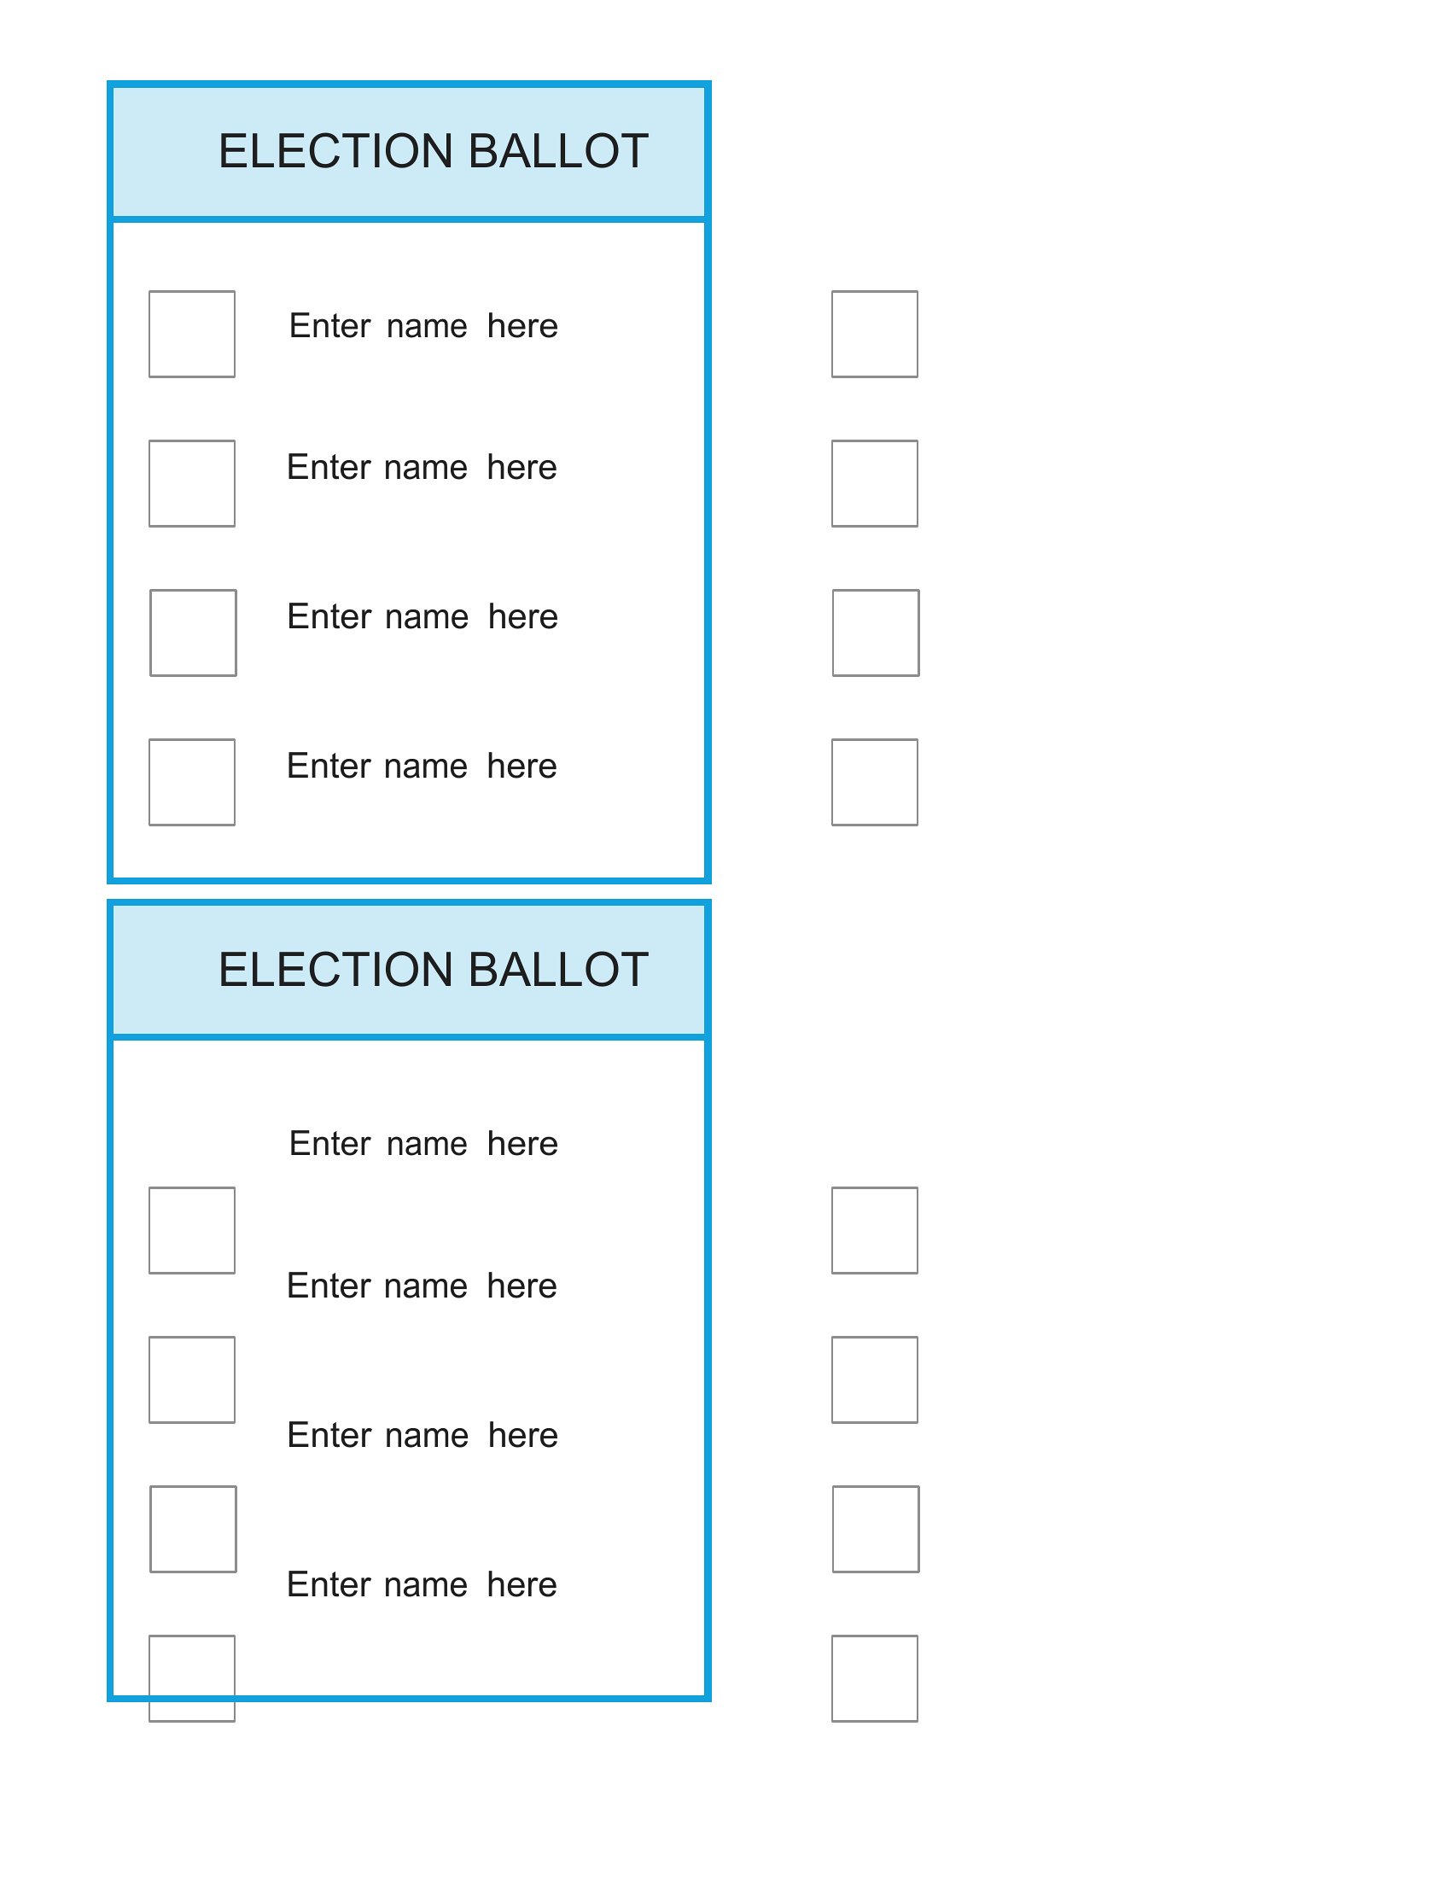Viewport: 1451px width, 1878px height.
Task: Check the checkbox overlapping the bottom ballot border
Action: (192, 1678)
